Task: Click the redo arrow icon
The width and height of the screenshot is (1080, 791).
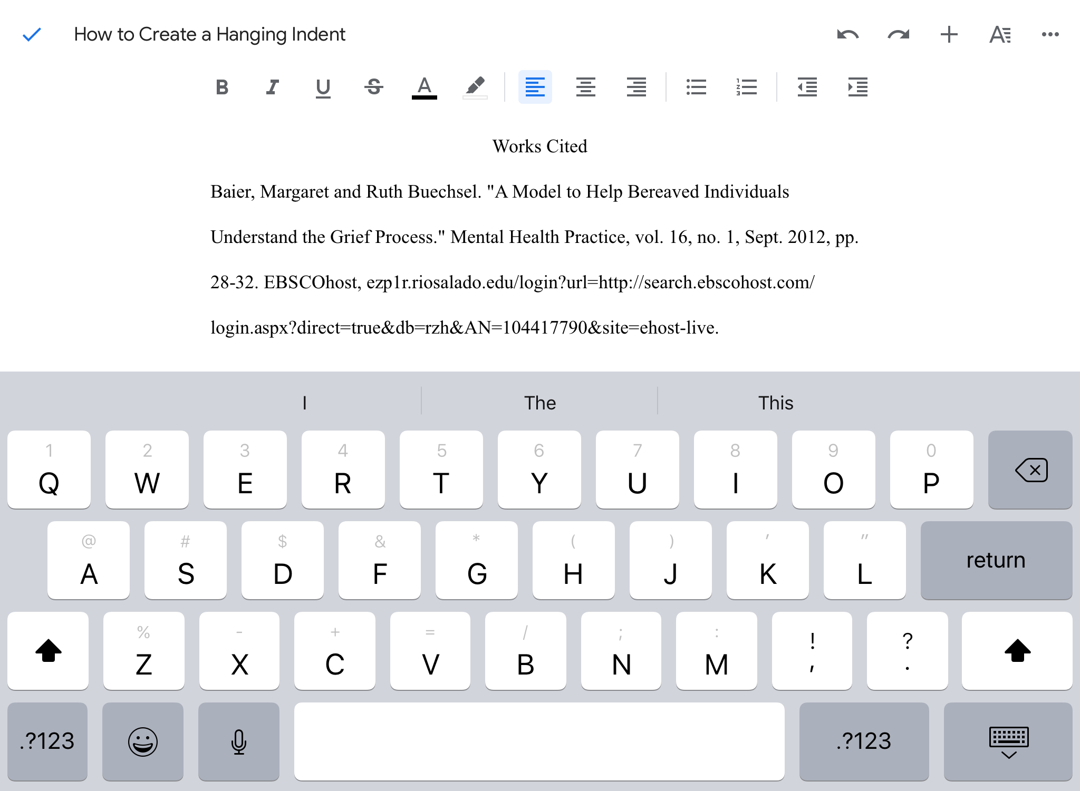Action: pyautogui.click(x=898, y=35)
